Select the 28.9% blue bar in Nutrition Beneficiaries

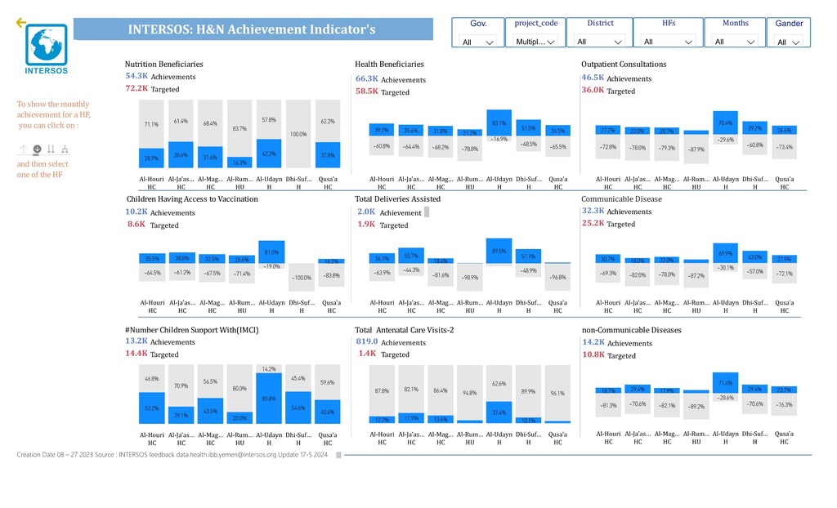tap(151, 158)
